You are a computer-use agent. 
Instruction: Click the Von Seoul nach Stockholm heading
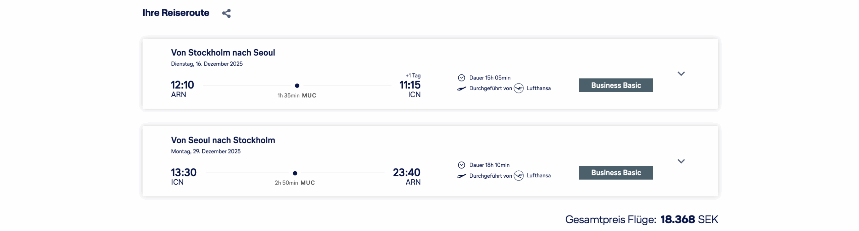[223, 140]
